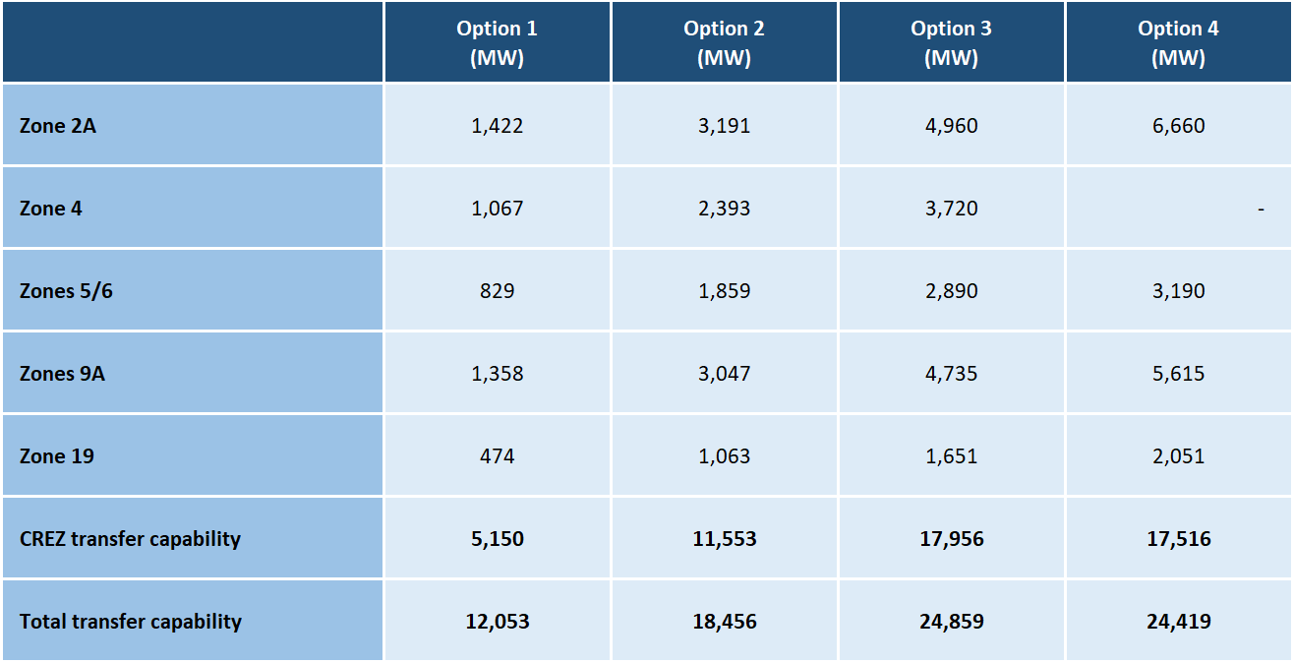
Task: Select the Zone 4 Option 2 value 2,393
Action: (x=724, y=209)
